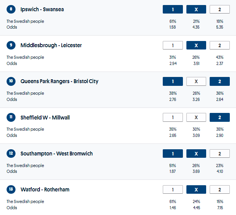Viewport: 236px width, 215px height.
Task: Select away win 2 for Ipswich - Swansea
Action: pos(219,10)
